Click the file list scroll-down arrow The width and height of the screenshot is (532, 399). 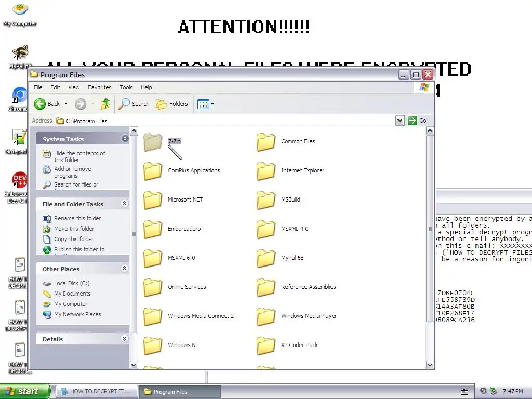coord(430,365)
